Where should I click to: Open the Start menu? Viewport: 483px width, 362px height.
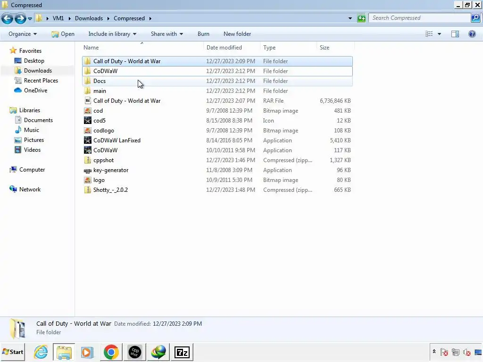[13, 352]
